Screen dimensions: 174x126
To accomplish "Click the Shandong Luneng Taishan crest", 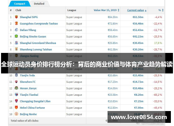I will [x=16, y=49].
